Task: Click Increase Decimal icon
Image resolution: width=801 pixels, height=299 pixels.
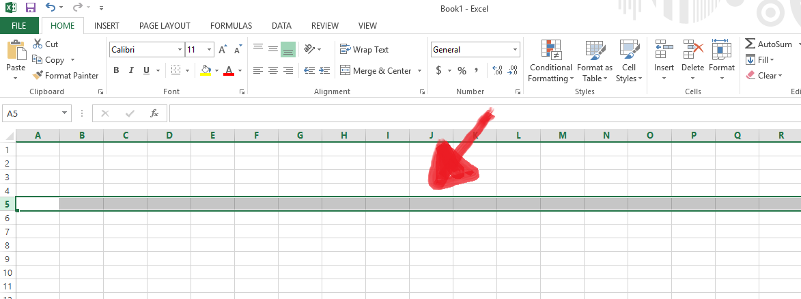Action: (x=498, y=70)
